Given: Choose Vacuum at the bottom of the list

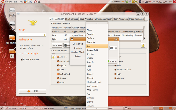Looking at the screenshot, I should coord(97,106).
